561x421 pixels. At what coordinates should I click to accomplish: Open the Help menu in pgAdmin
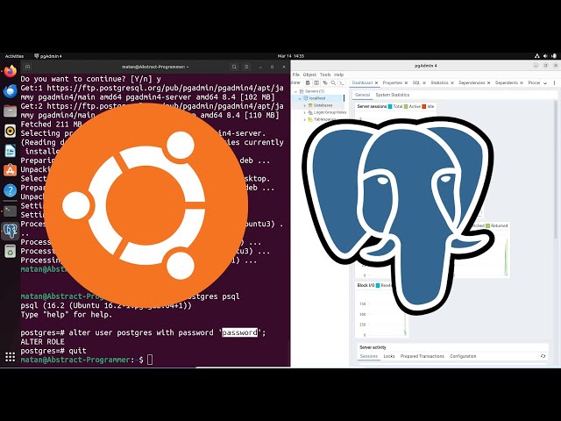pos(339,75)
